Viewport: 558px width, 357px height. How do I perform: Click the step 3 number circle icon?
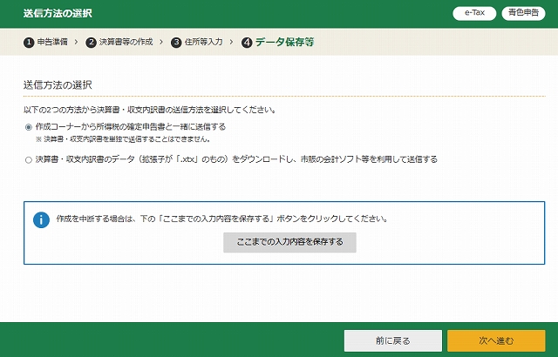(176, 42)
